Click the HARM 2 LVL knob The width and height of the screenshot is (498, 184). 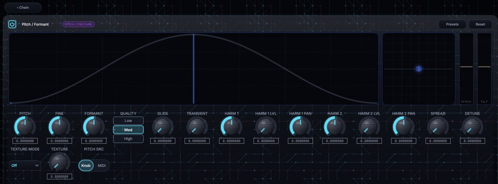point(369,127)
